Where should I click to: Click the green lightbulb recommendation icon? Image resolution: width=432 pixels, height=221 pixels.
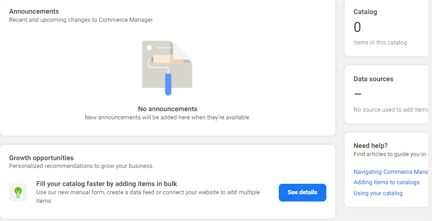pyautogui.click(x=18, y=192)
